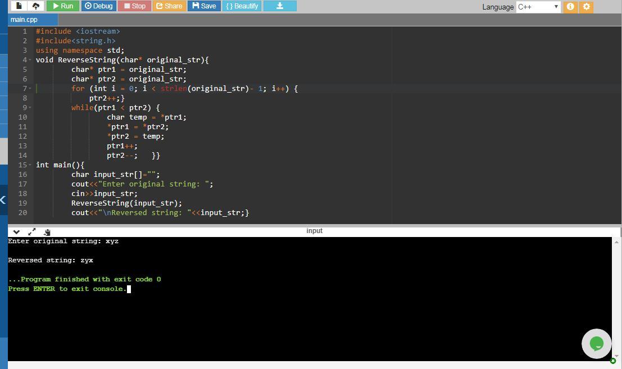Click the 'ptr1++;' line 13
Image resolution: width=622 pixels, height=369 pixels.
coord(122,146)
